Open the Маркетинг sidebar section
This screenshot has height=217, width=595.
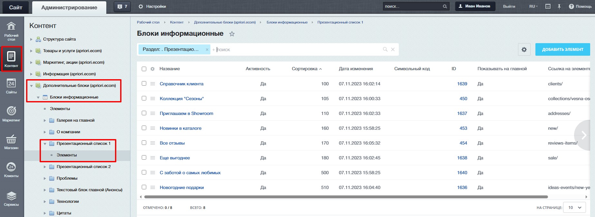11,114
